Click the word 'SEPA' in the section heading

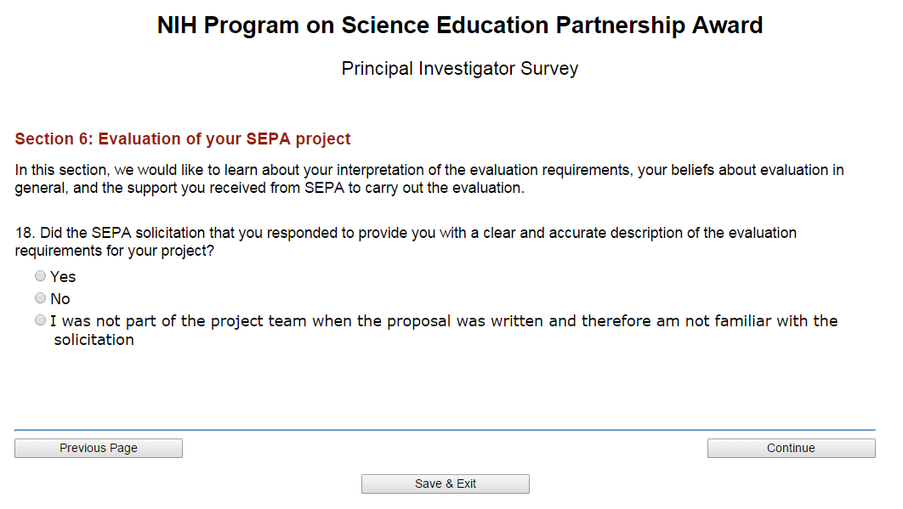[269, 139]
